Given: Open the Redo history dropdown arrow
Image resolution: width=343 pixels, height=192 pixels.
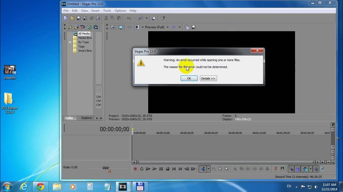Looking at the screenshot, I should pos(147,18).
